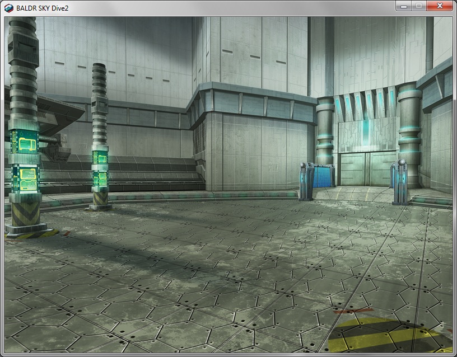Click the 'BALDR SKY Dive2' title text
Screen dimensions: 457x357
42,8
